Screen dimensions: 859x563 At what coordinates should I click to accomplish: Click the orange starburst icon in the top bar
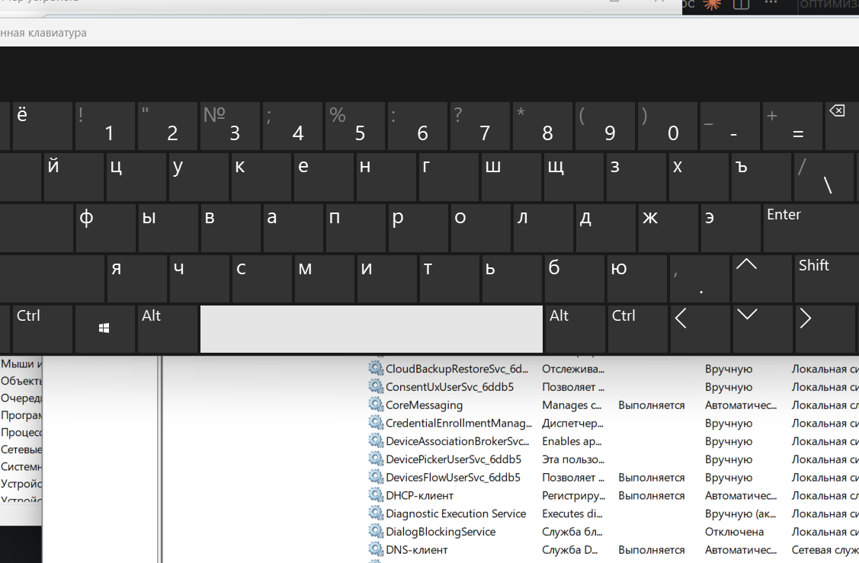tap(712, 5)
